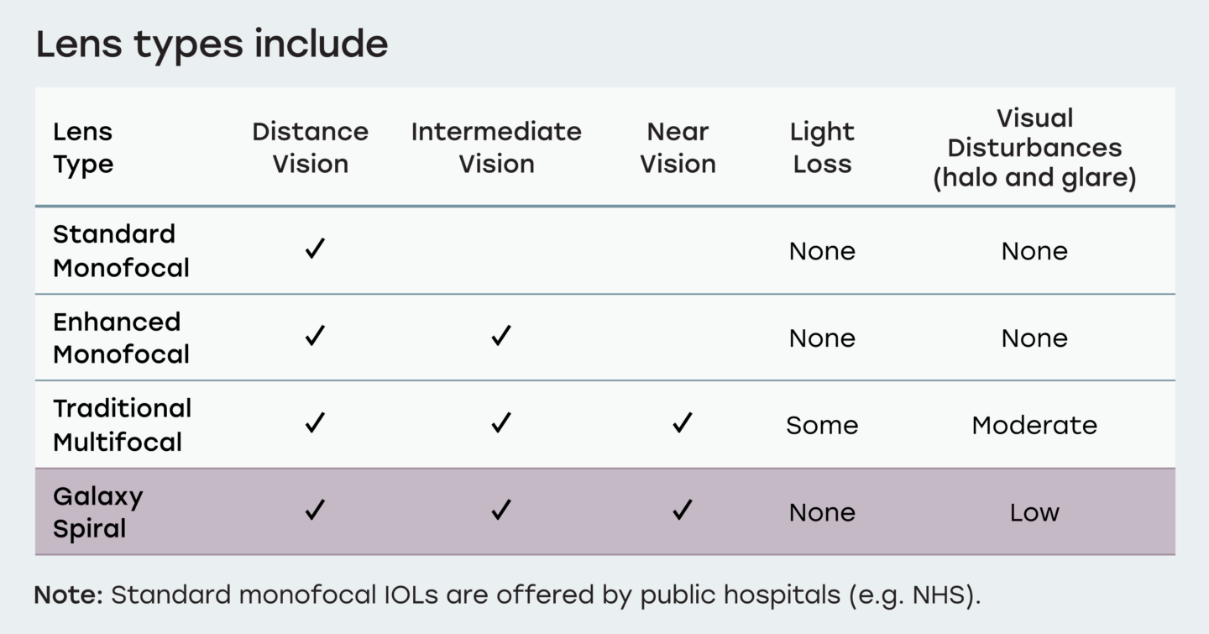
Task: Click the Traditional Multifocal near vision checkmark
Action: (683, 422)
